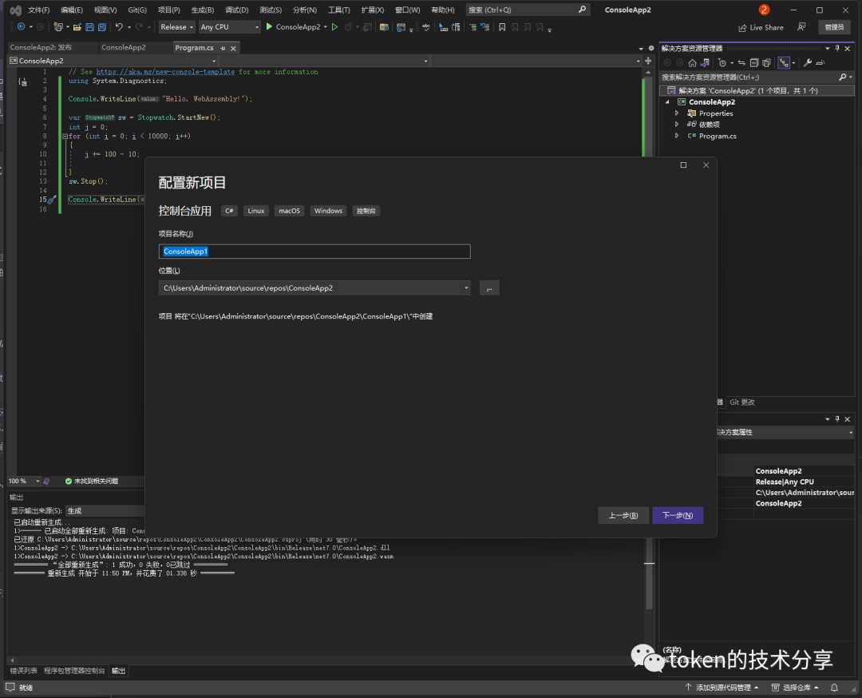This screenshot has width=862, height=698.
Task: Click the preview selected items icon
Action: [x=820, y=63]
